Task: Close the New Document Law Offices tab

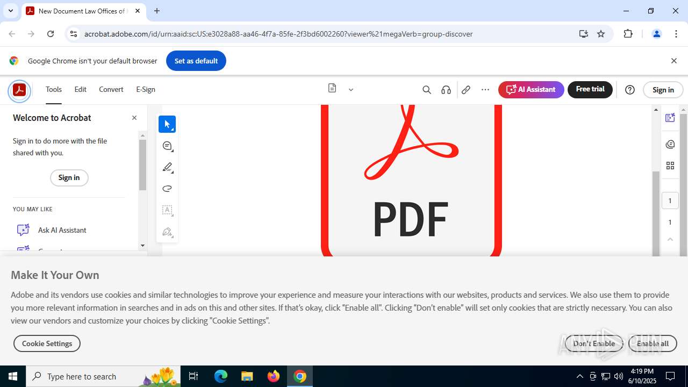Action: click(x=138, y=11)
